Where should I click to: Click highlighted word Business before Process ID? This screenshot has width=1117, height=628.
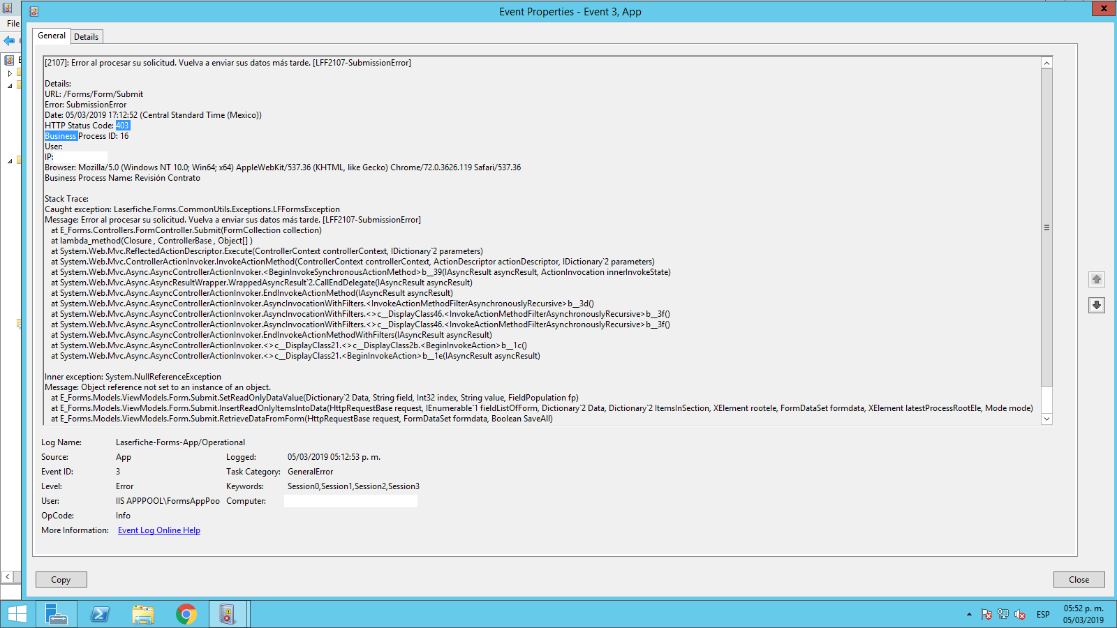(x=61, y=136)
